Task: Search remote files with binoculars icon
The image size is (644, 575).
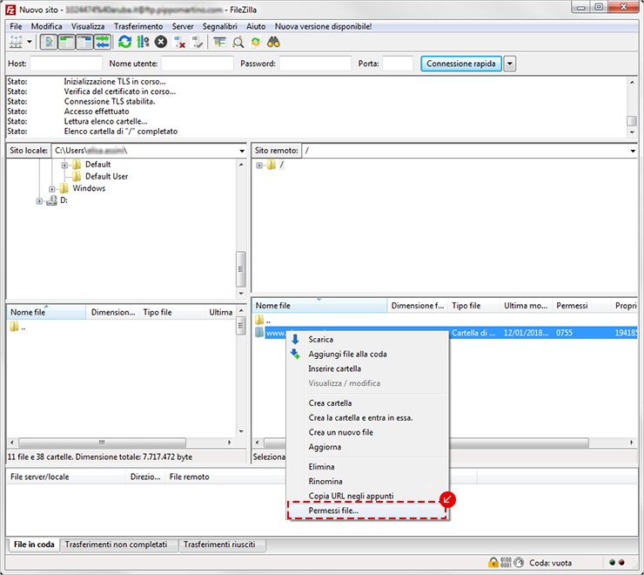Action: pos(273,42)
